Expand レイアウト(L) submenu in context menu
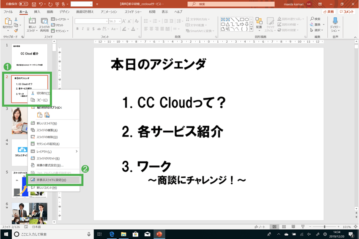 pyautogui.click(x=54, y=152)
